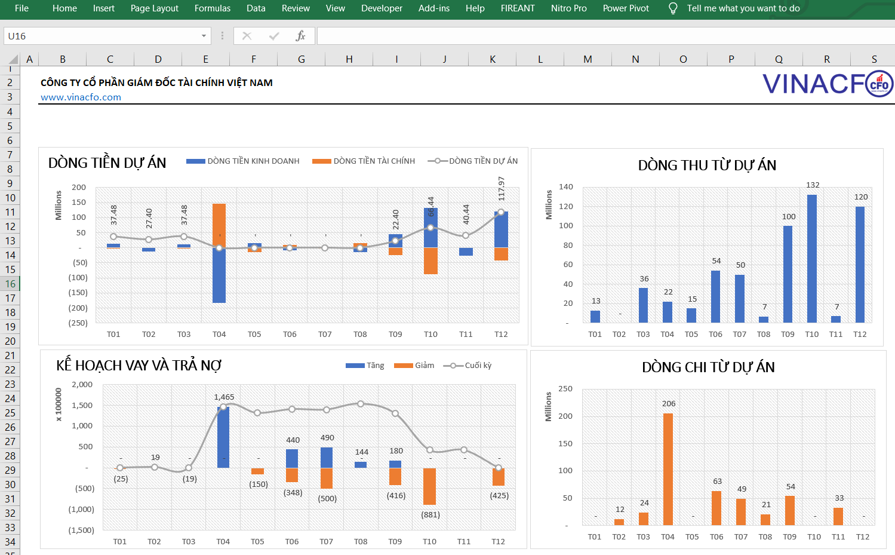Click the Tell Me lightbulb icon
895x555 pixels.
[x=672, y=8]
